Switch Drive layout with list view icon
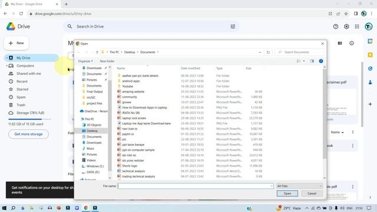The width and height of the screenshot is (377, 212). pyautogui.click(x=340, y=43)
